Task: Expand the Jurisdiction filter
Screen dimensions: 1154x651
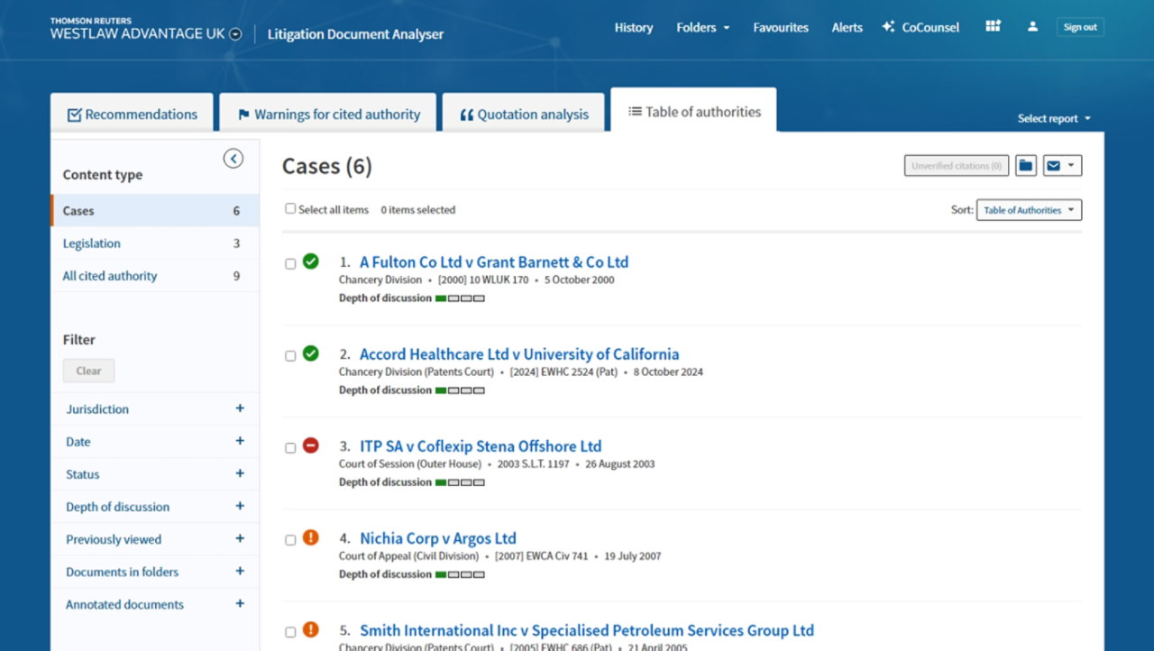Action: click(240, 408)
